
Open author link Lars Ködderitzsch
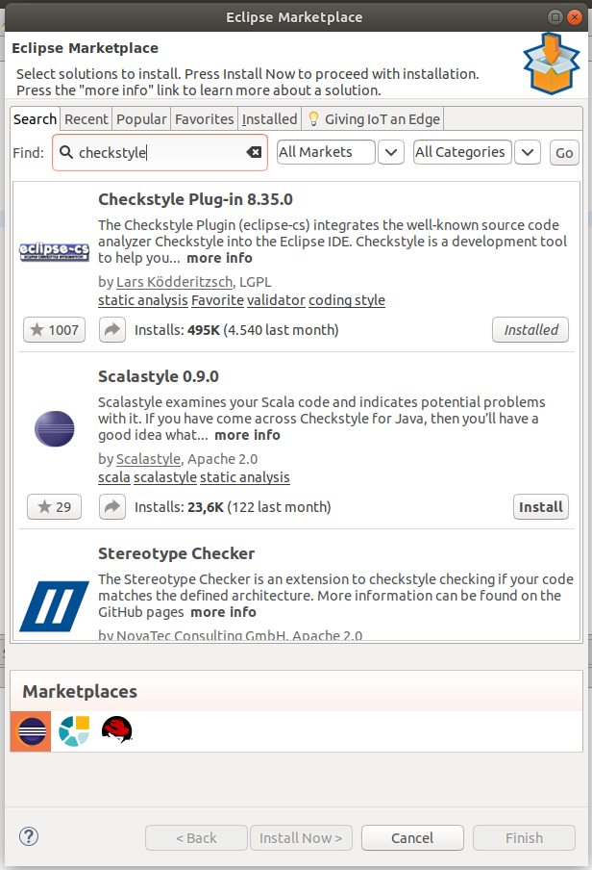(174, 282)
